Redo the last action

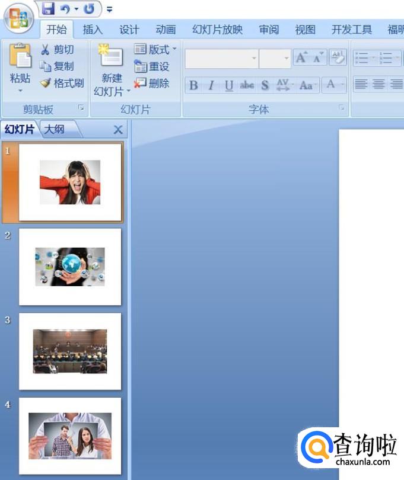pyautogui.click(x=89, y=9)
